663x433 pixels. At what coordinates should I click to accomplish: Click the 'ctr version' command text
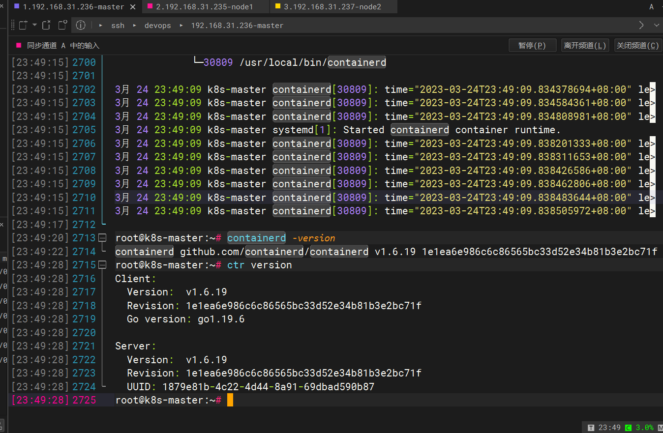pos(259,265)
